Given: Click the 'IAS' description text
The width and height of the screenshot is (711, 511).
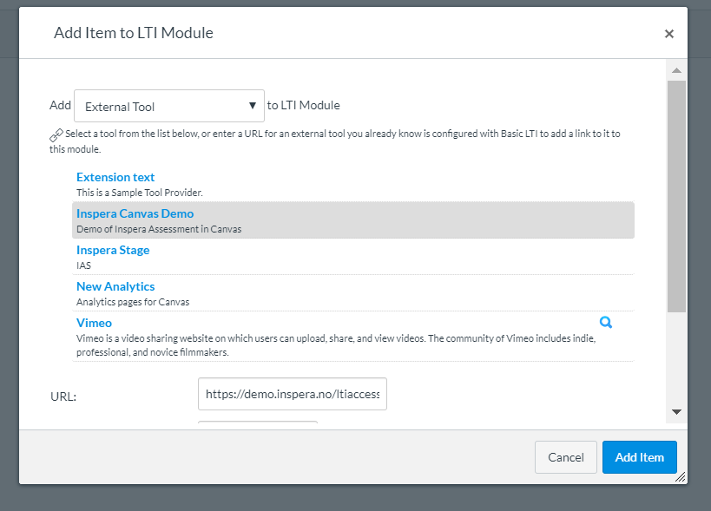Looking at the screenshot, I should [83, 265].
